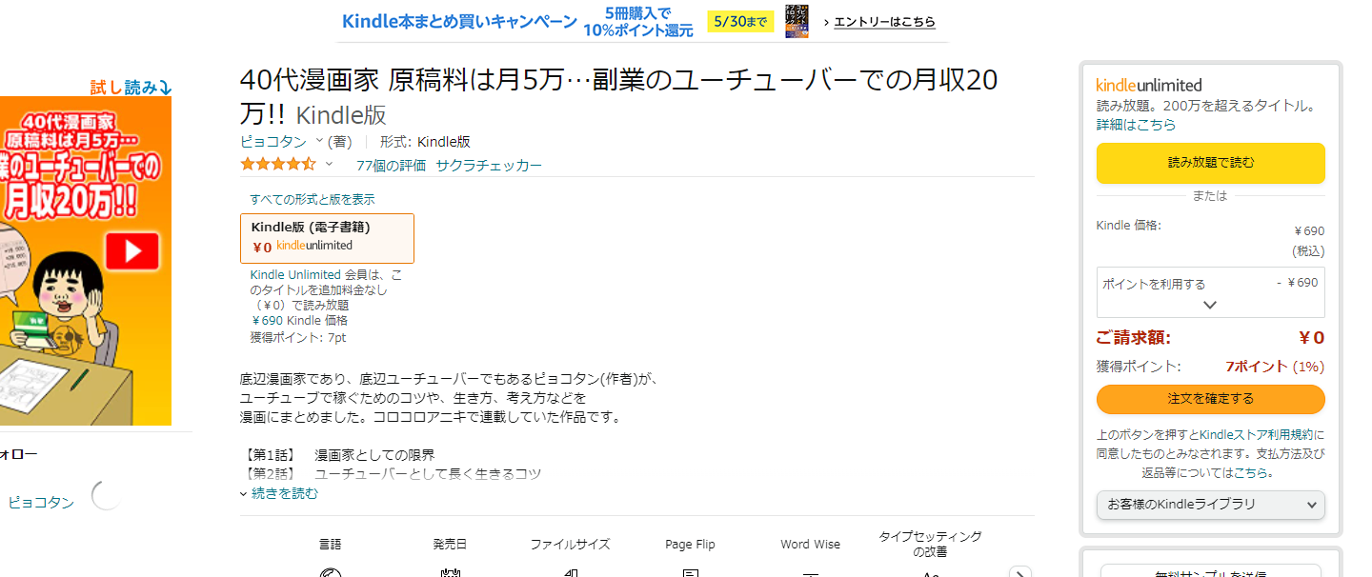Click the ファイルサイズ detail icon
The image size is (1372, 577).
[570, 572]
